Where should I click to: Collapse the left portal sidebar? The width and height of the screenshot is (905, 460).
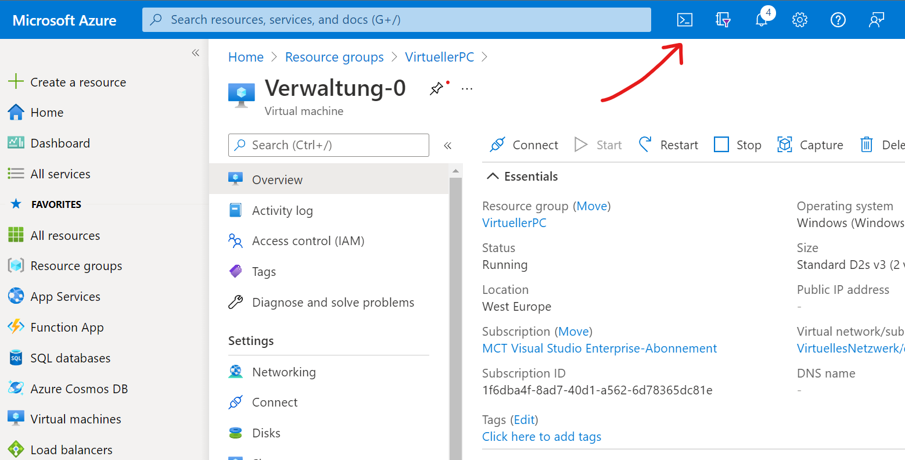(196, 53)
